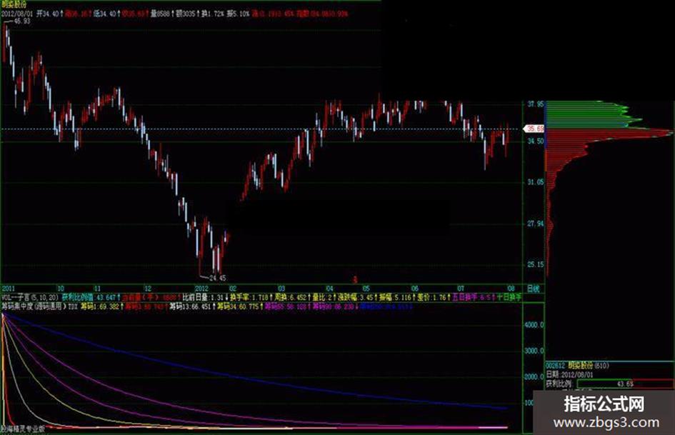Click the 日线 period label

click(x=533, y=289)
